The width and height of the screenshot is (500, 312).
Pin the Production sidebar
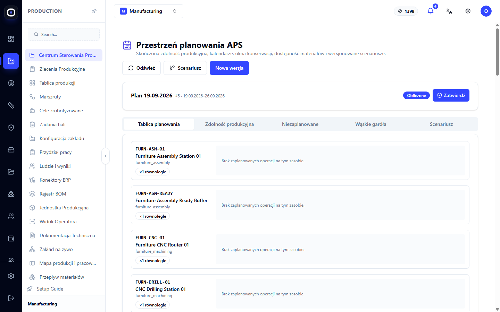94,11
